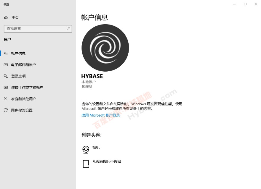Click the sync arrows icon for 同步你的设置
The height and width of the screenshot is (189, 261).
[x=6, y=110]
